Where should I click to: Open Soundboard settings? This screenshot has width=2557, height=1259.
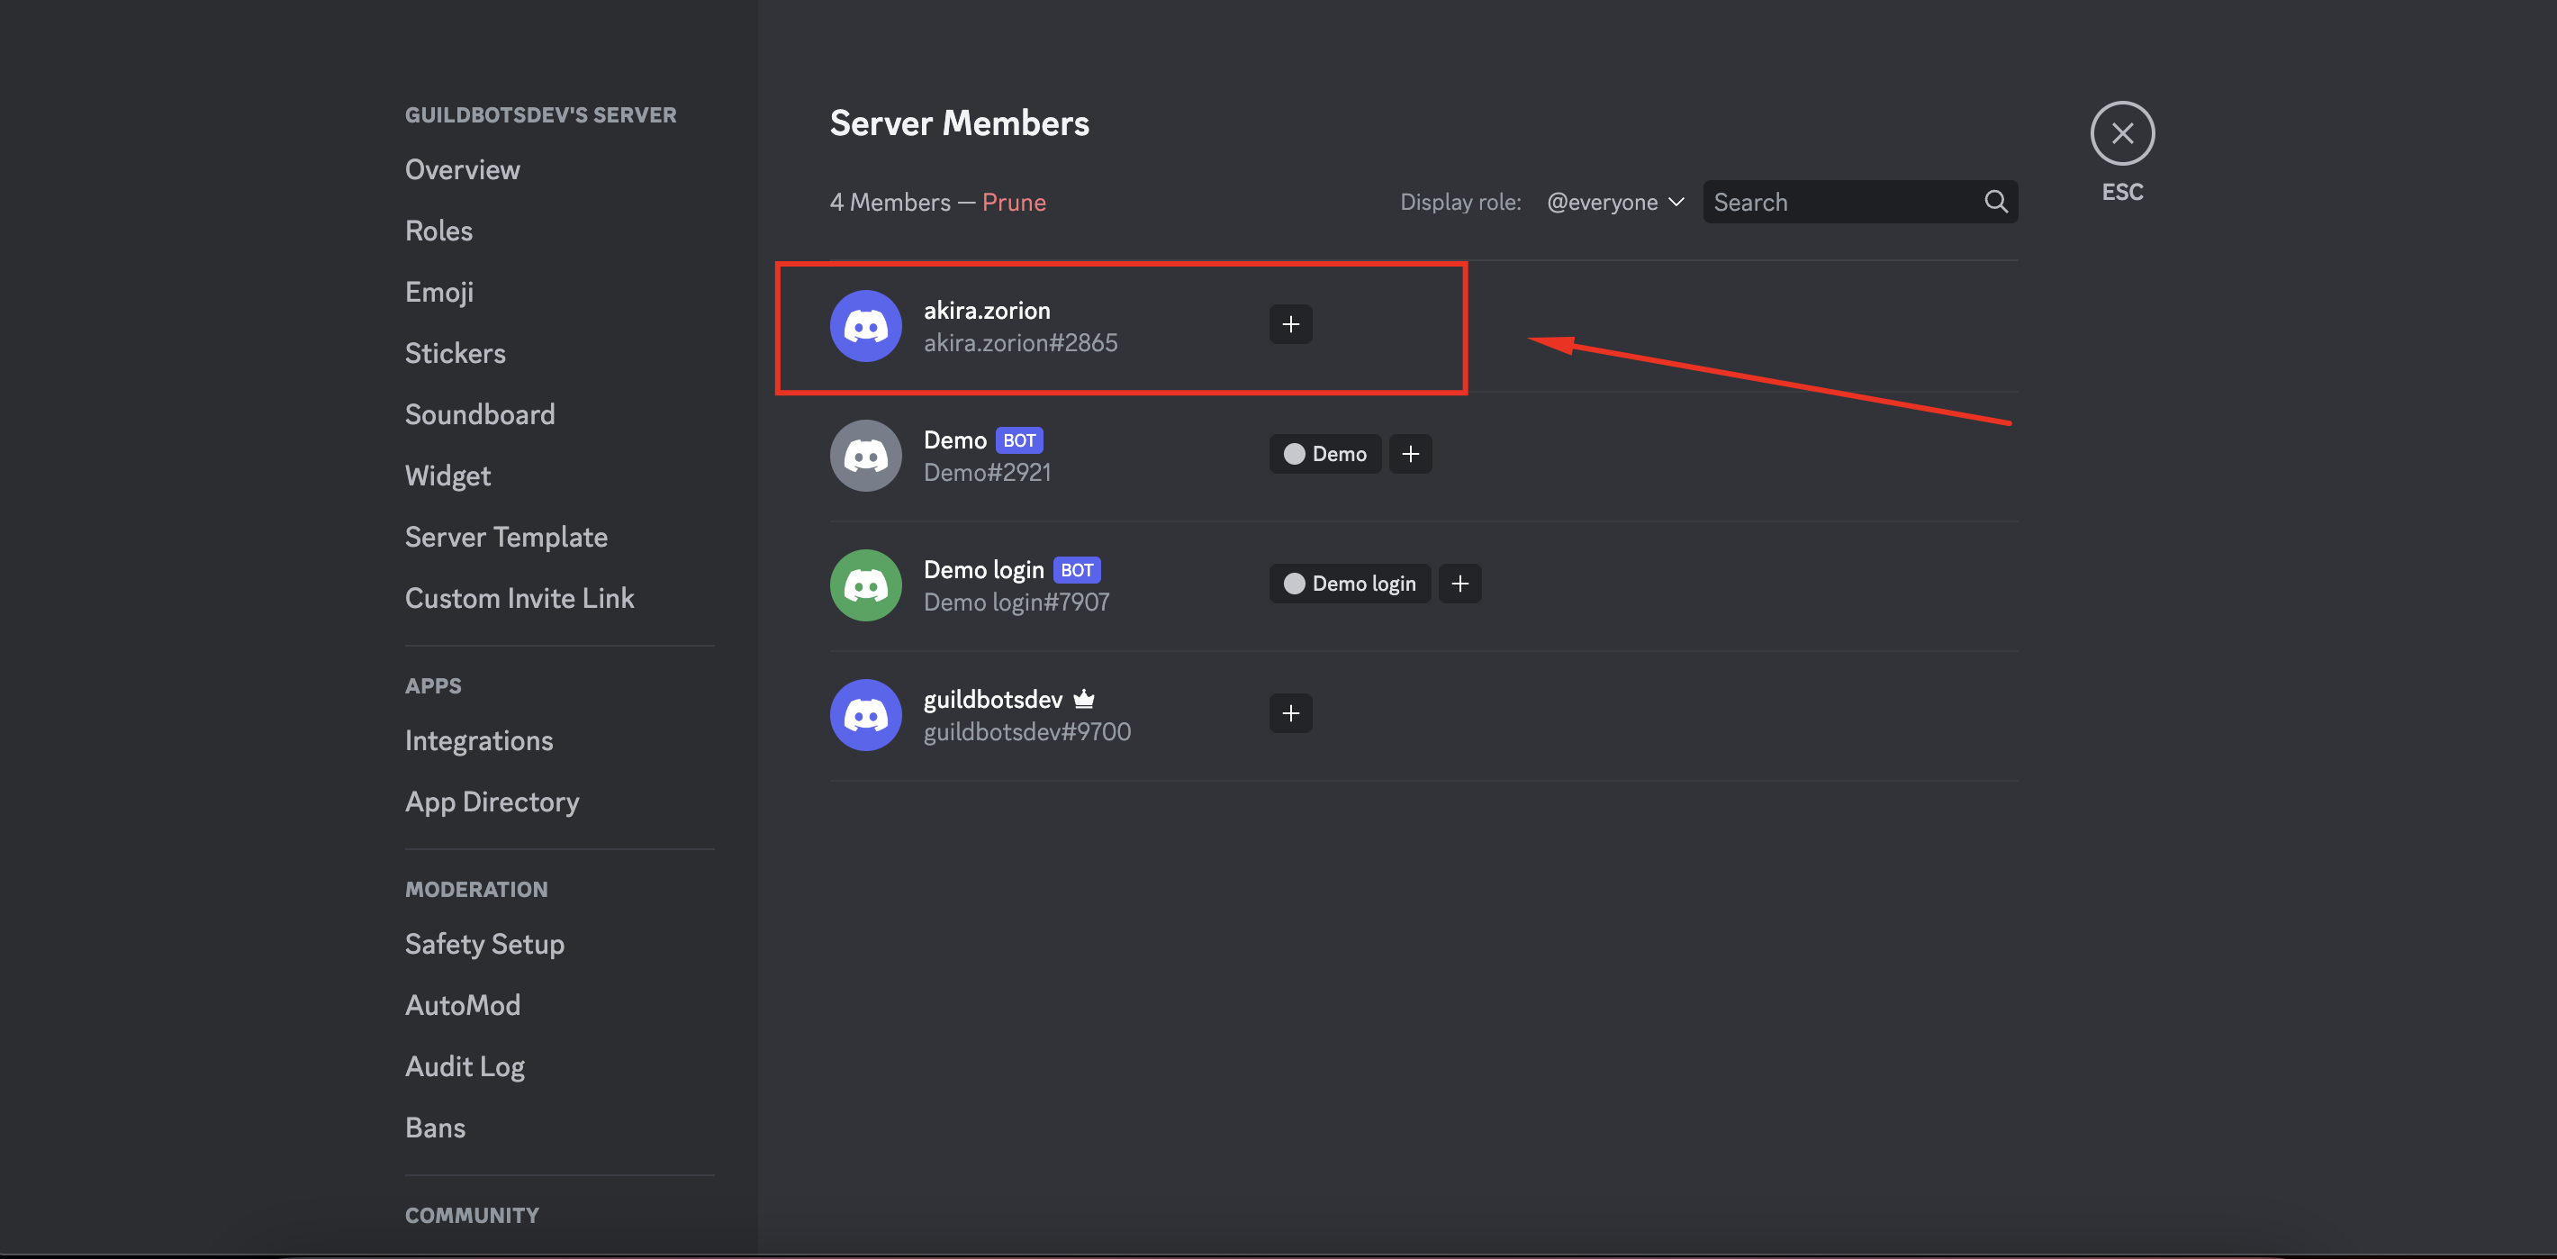pyautogui.click(x=479, y=414)
